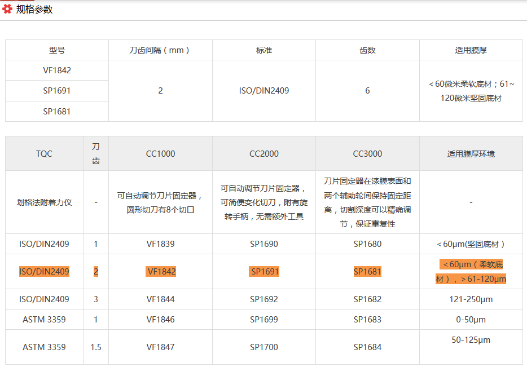
Task: Select the 齿数 column header
Action: [x=367, y=50]
